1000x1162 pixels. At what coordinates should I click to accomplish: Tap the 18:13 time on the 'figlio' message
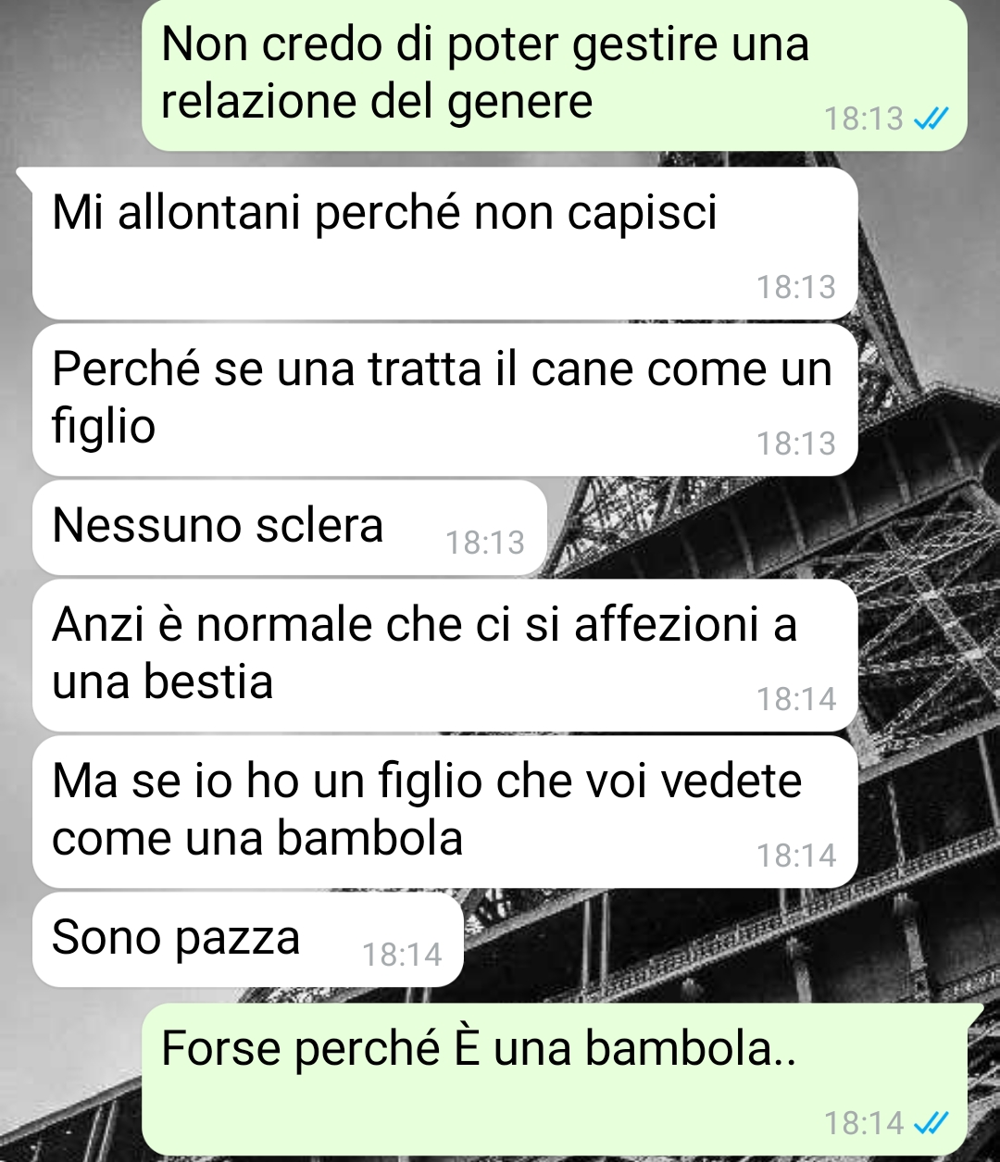click(795, 444)
